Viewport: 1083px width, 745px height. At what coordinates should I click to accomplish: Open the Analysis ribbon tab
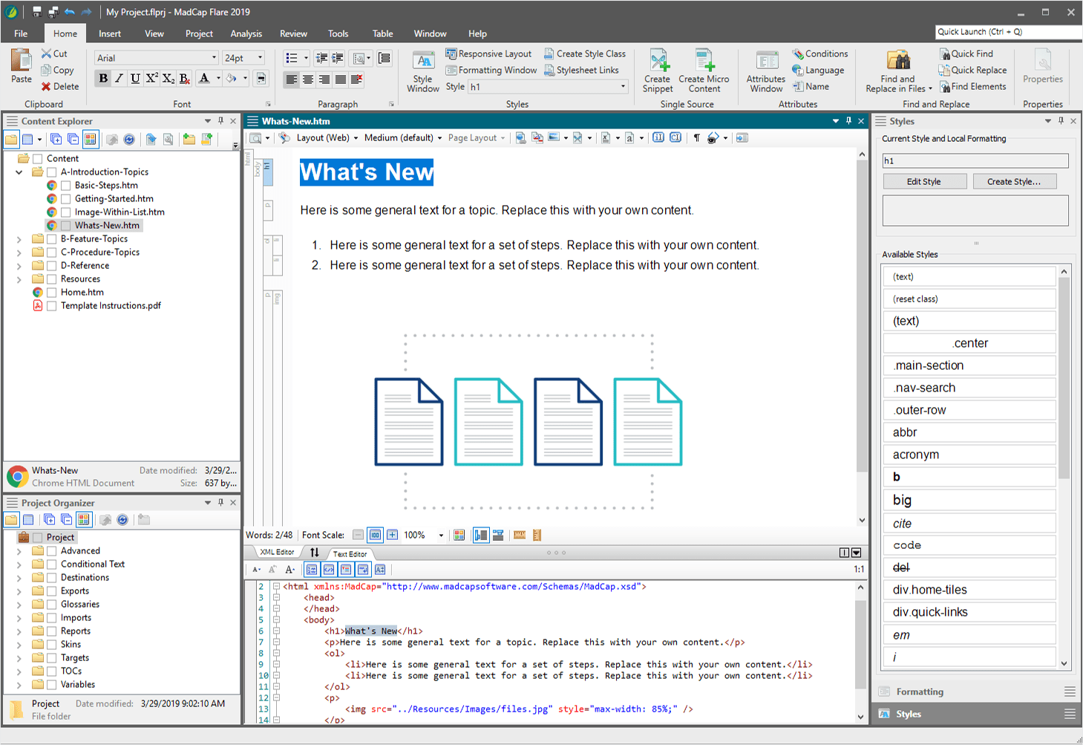click(246, 33)
